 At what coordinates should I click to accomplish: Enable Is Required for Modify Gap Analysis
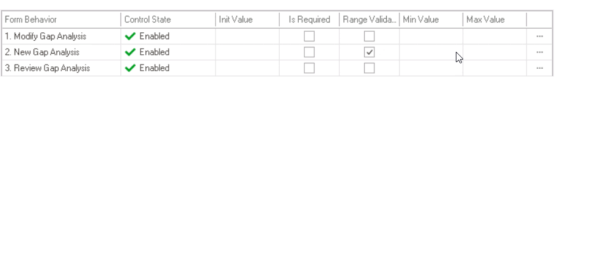pyautogui.click(x=309, y=37)
